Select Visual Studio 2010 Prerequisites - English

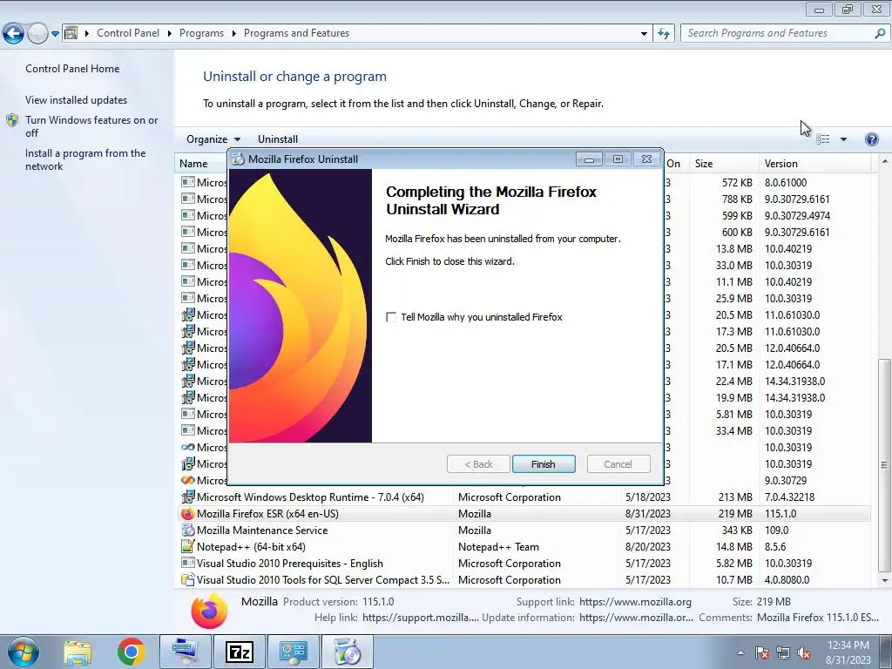pos(524,564)
